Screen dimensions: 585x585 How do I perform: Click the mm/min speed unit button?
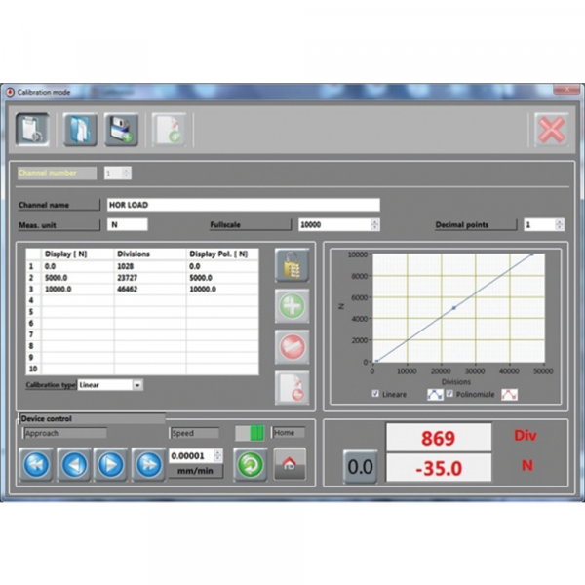coord(196,471)
